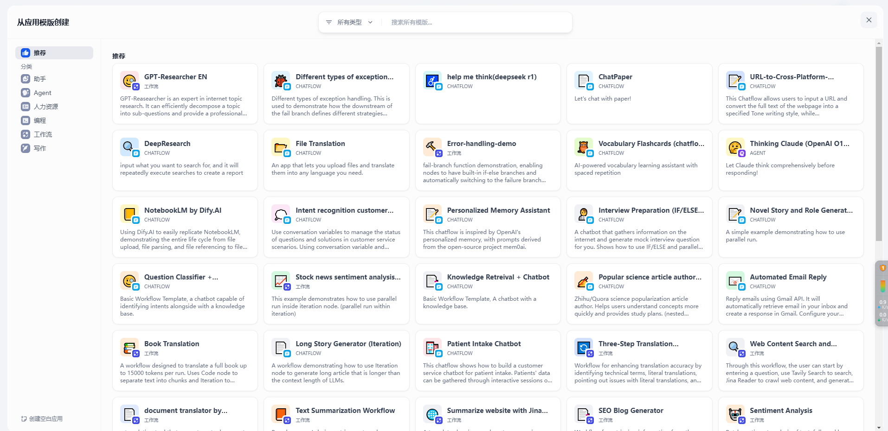Click the Automated Email Reply icon
Screen dimensions: 888x431
(735, 281)
